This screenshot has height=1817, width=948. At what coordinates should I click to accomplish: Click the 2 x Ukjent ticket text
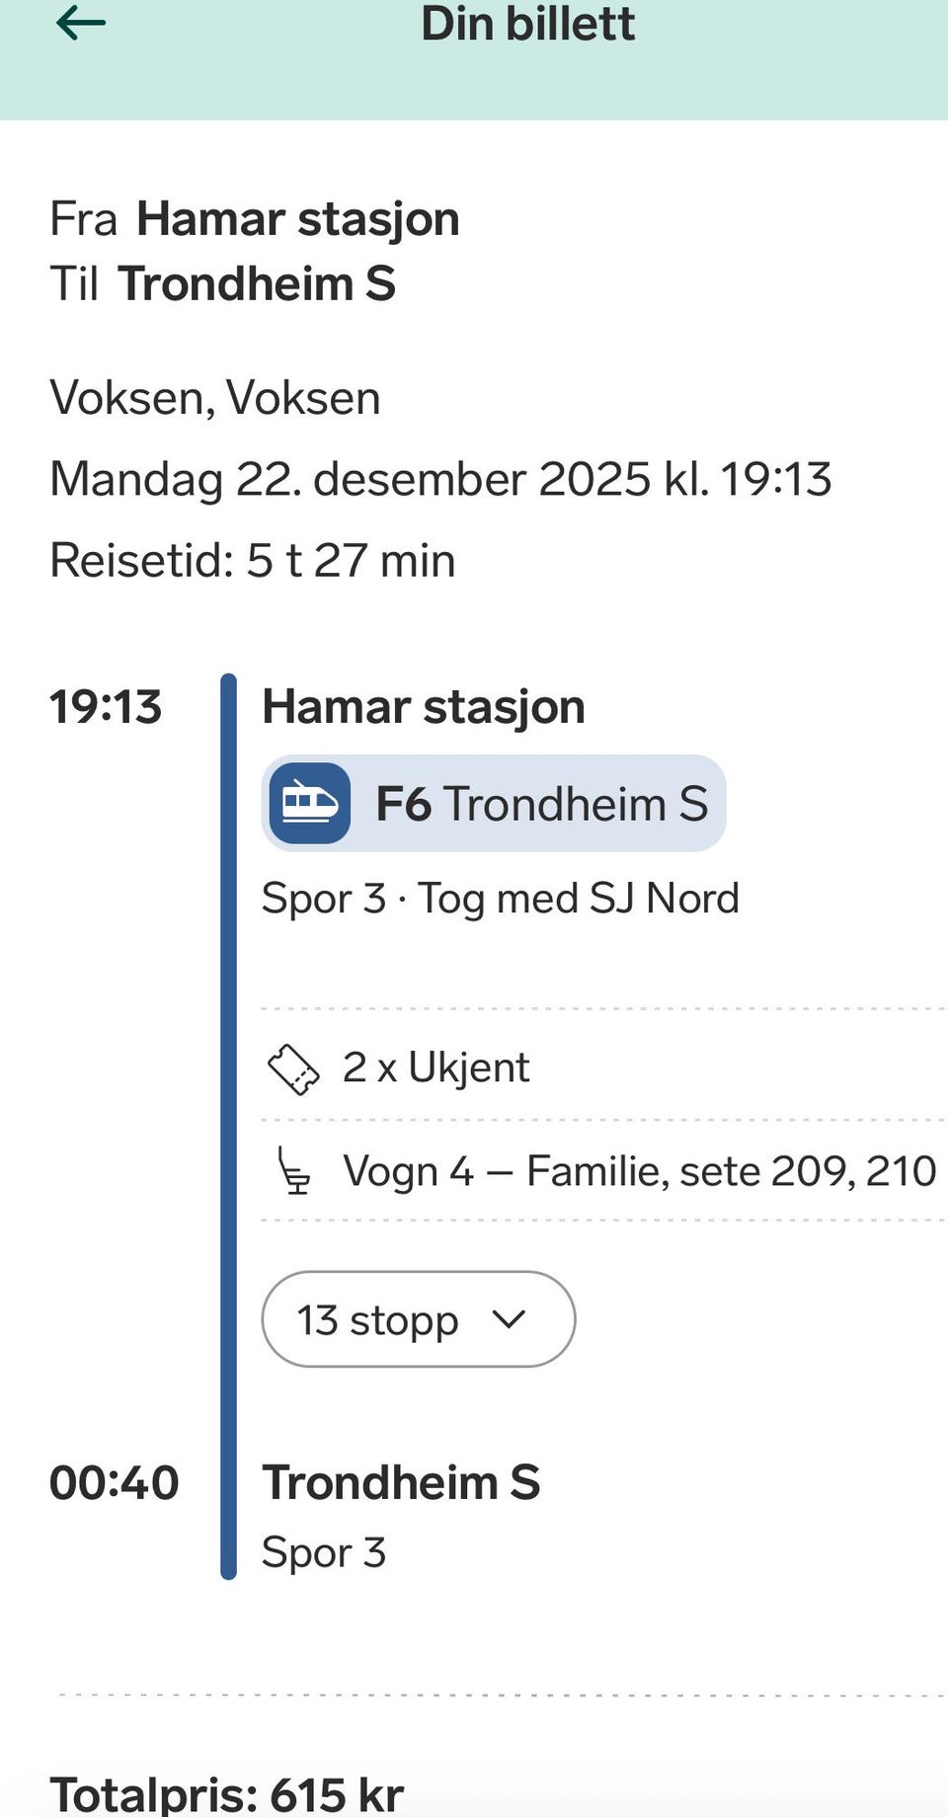tap(435, 1067)
